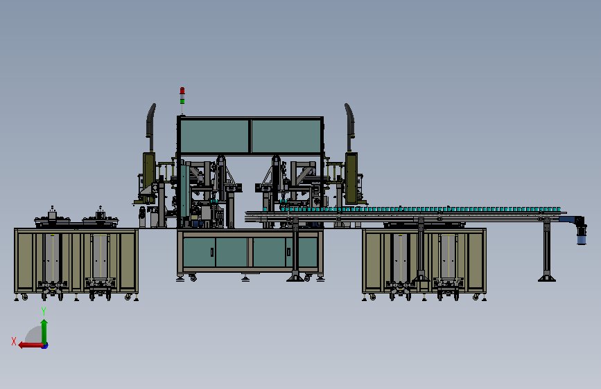
Task: Select the upper right glass panel of the center enclosure
Action: (286, 136)
